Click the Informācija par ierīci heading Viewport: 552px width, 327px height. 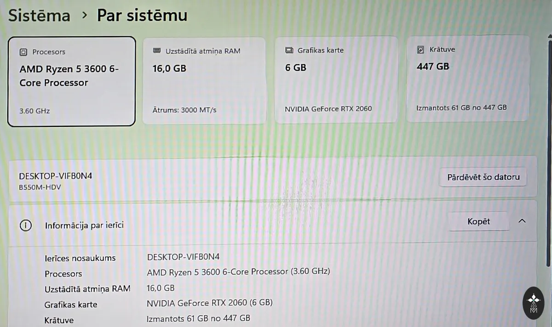coord(84,226)
